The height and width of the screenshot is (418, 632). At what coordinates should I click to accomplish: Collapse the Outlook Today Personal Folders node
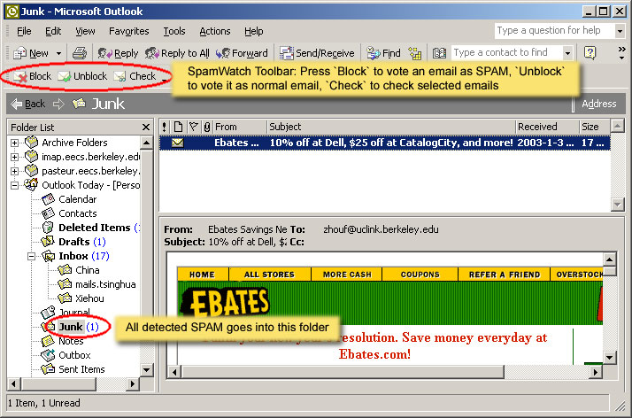tap(14, 185)
